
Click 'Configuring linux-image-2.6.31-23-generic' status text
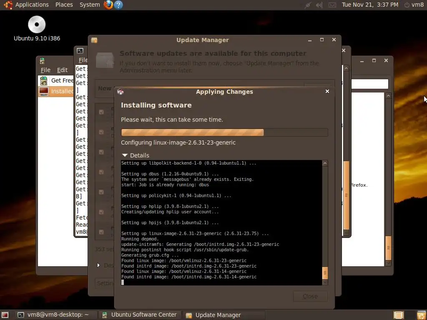178,142
